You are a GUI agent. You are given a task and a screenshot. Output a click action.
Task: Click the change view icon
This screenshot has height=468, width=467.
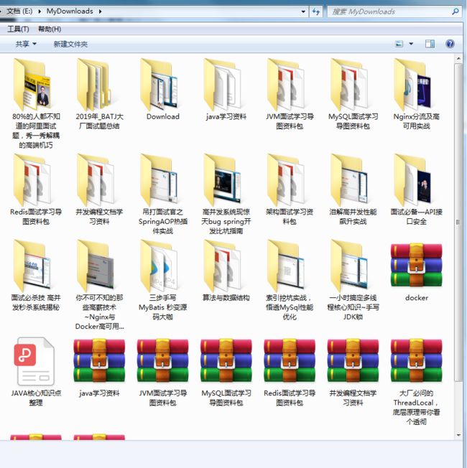(x=399, y=44)
